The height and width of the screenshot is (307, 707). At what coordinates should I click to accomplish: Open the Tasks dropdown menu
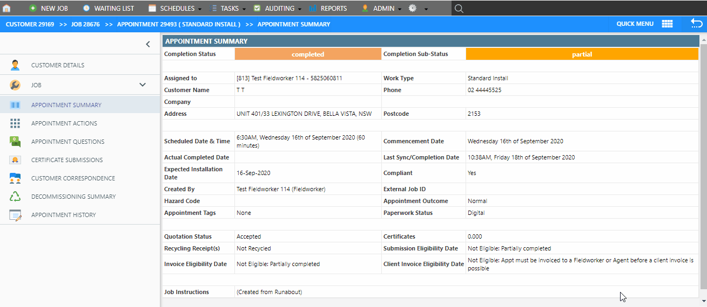[x=227, y=9]
